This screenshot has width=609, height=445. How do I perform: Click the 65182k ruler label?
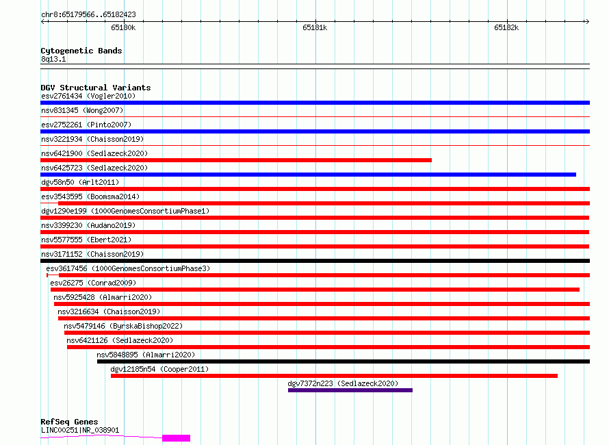tap(506, 27)
